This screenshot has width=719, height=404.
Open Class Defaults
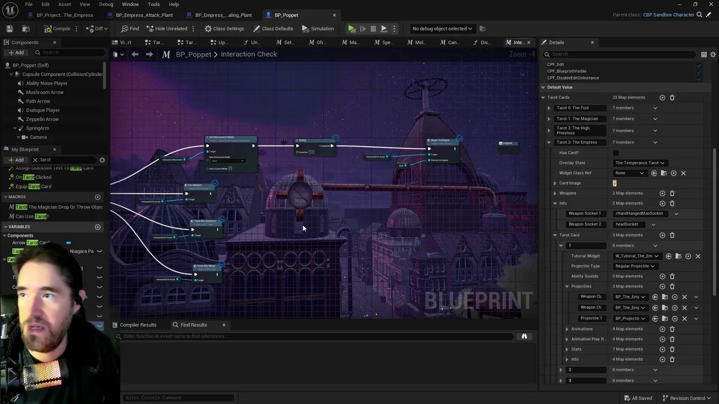[x=273, y=29]
